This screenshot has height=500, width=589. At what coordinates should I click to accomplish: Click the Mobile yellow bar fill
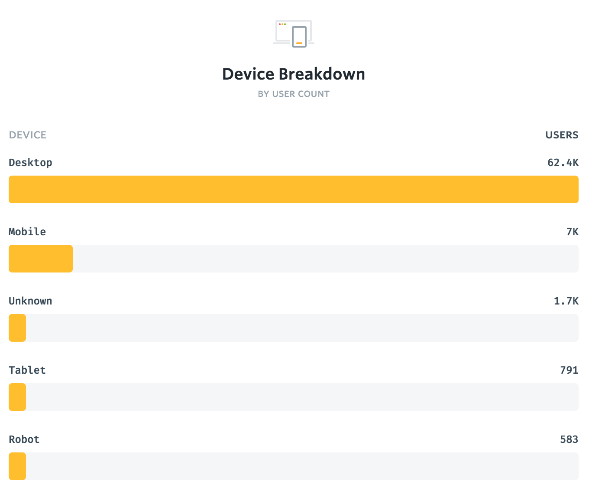pyautogui.click(x=41, y=259)
